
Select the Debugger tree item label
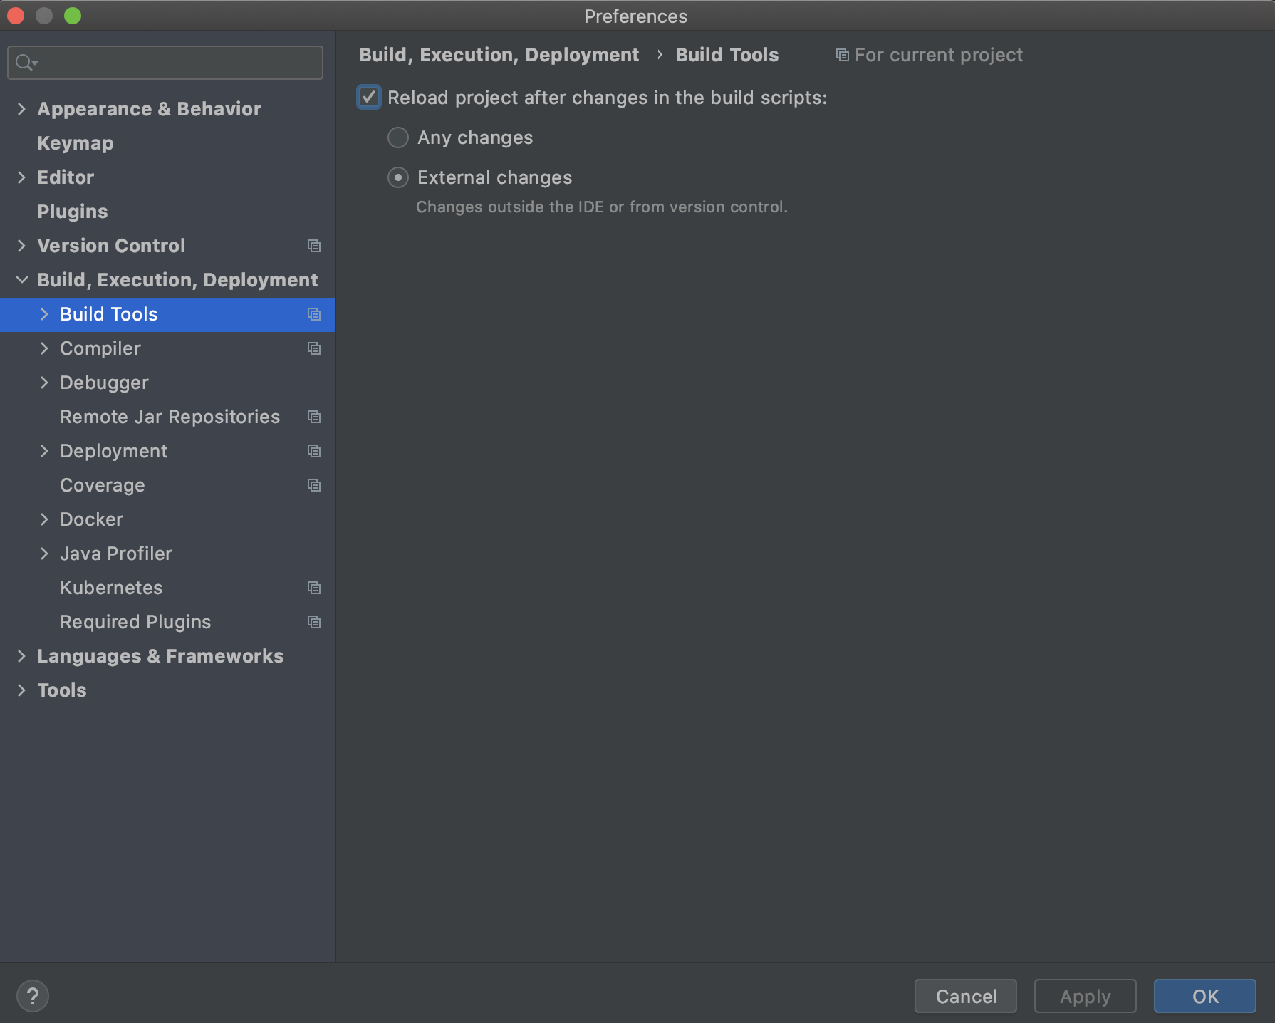pos(104,383)
